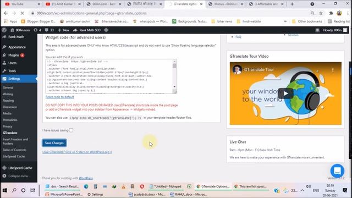
Task: Open Rank Math in sidebar
Action: click(16, 37)
